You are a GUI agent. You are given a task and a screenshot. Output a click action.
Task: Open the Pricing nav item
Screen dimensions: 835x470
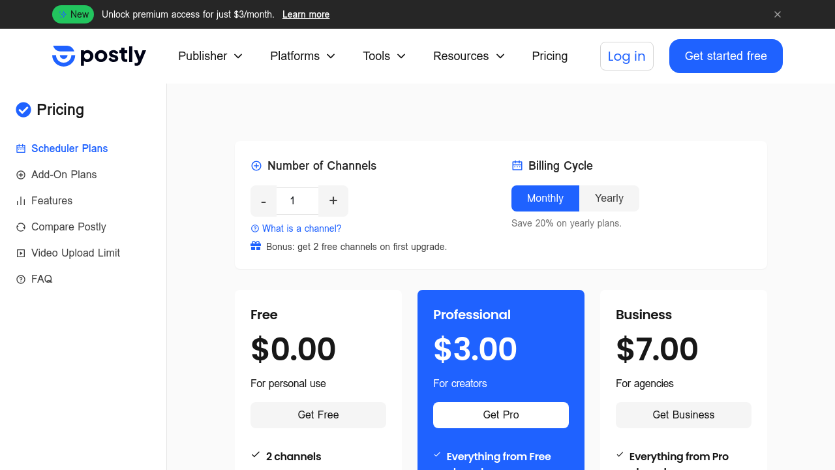(x=550, y=56)
